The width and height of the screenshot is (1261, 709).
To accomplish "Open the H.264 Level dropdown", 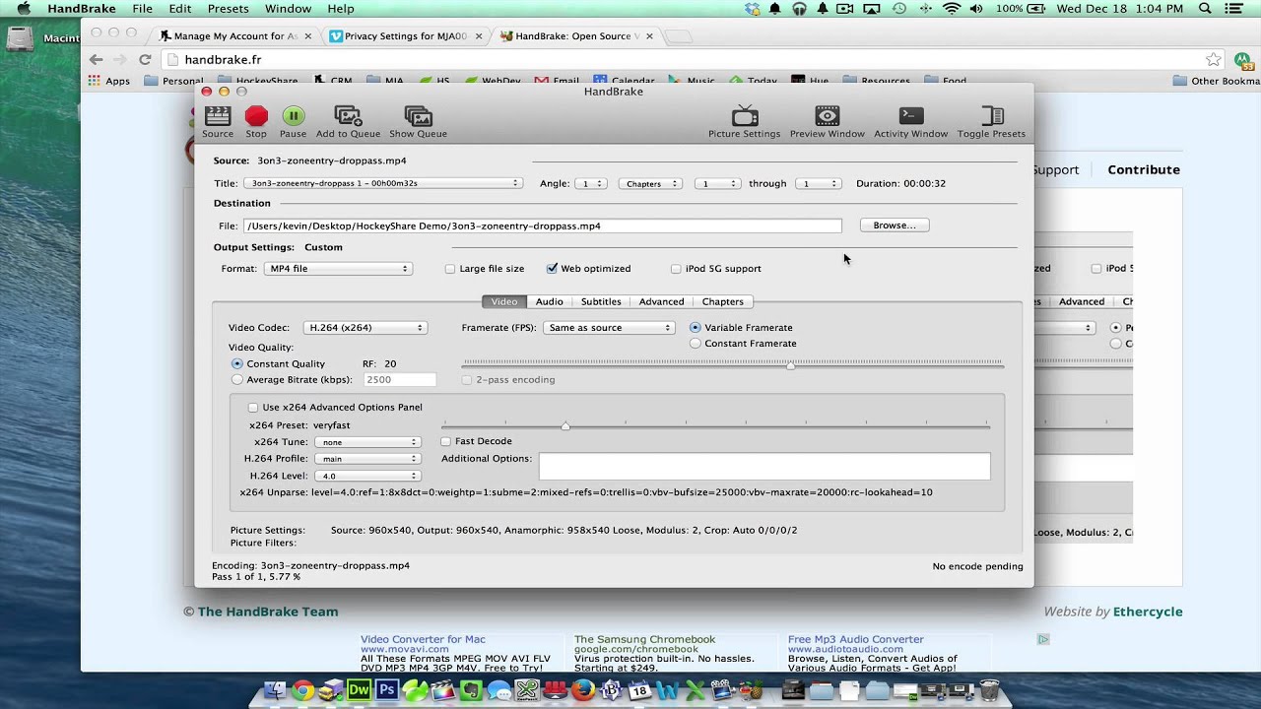I will pos(367,476).
